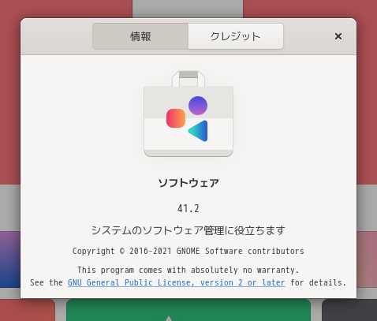Close the about dialog with the X
The image size is (377, 321).
pyautogui.click(x=338, y=36)
